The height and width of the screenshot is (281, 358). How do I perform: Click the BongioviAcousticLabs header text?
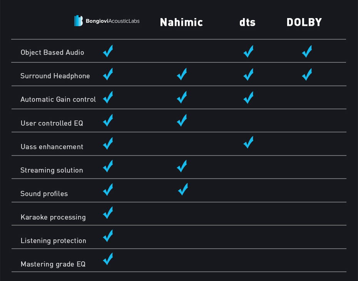(112, 21)
